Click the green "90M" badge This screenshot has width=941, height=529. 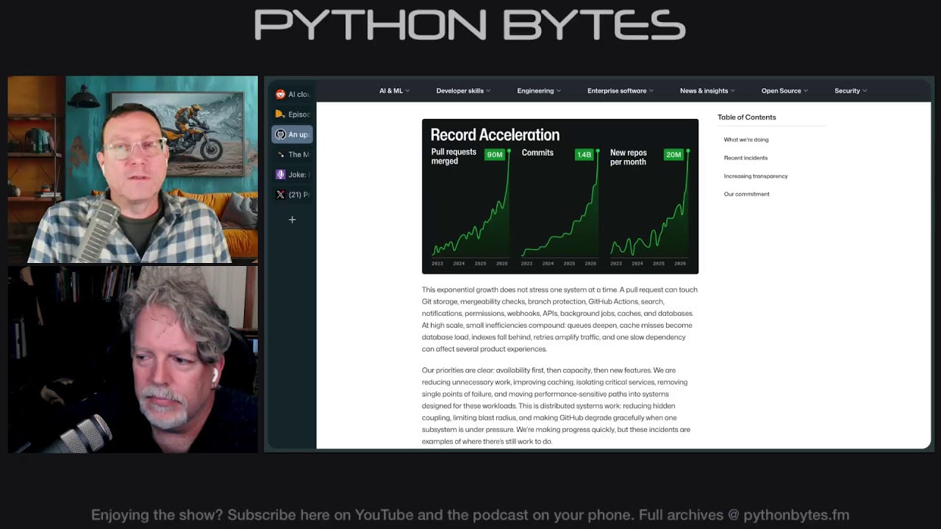point(495,154)
